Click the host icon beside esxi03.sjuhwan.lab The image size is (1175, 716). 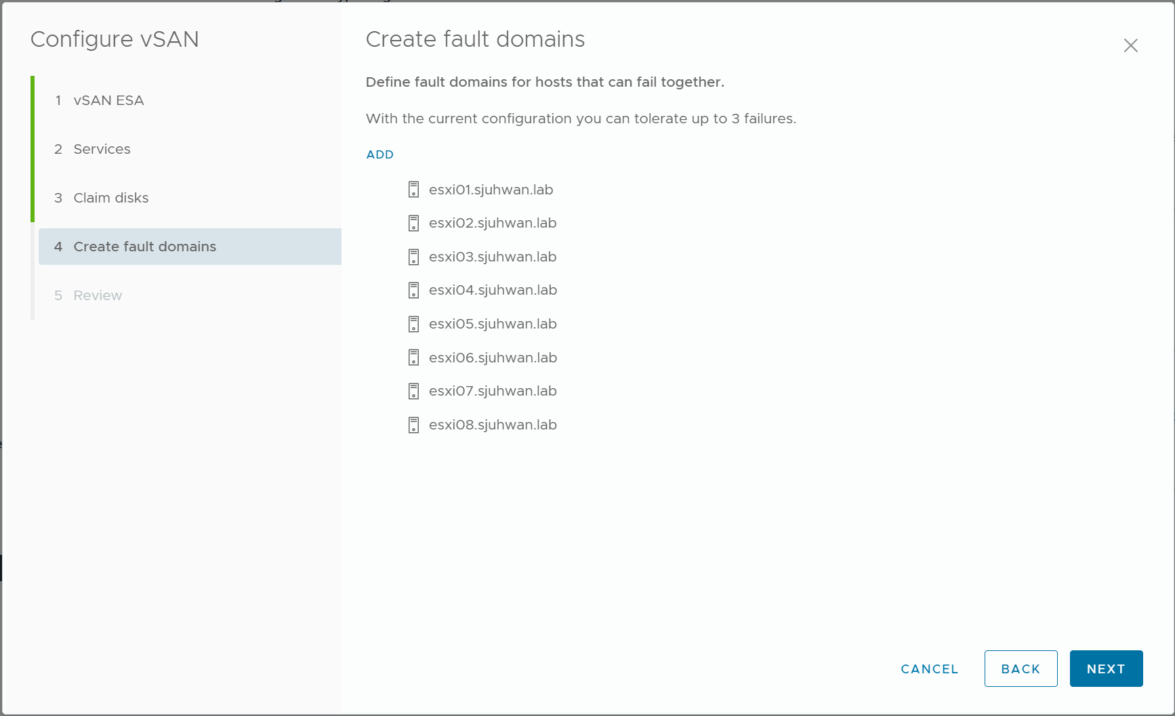click(x=413, y=257)
